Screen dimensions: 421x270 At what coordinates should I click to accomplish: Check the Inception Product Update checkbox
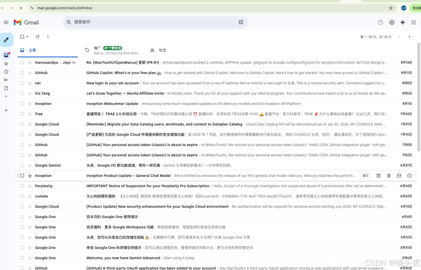[22, 176]
